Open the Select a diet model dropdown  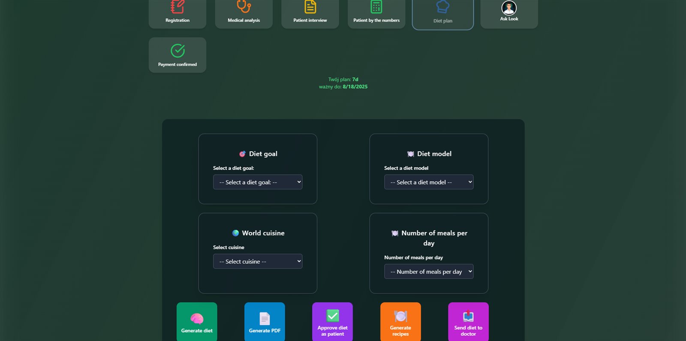[x=428, y=182]
